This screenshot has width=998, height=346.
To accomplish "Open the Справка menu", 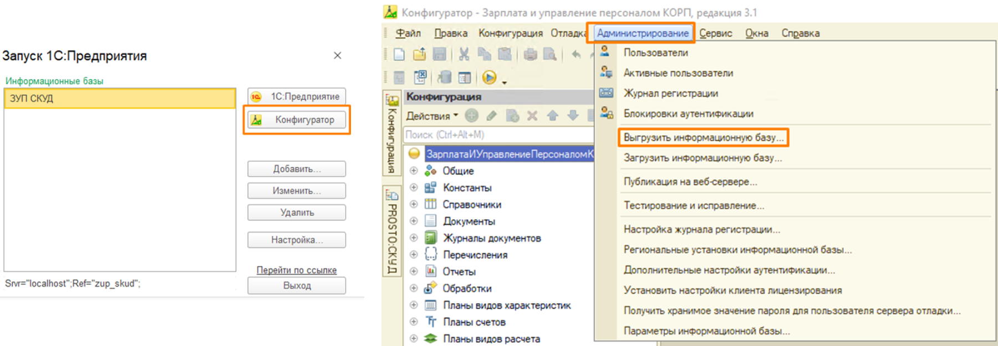I will [801, 33].
